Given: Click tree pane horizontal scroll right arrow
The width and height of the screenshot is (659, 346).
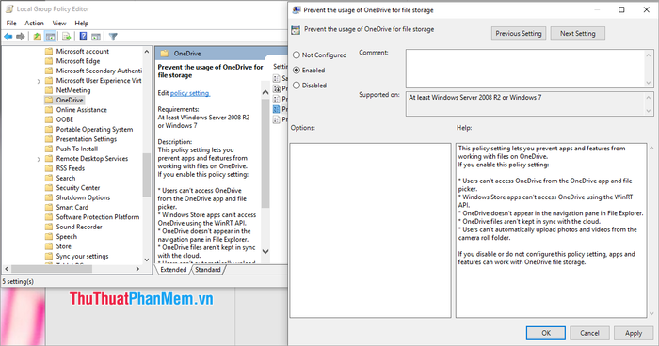Looking at the screenshot, I should [137, 269].
